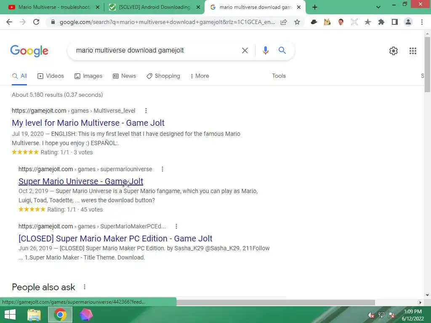Open the dark star extension
431x323 pixels.
pos(368,22)
